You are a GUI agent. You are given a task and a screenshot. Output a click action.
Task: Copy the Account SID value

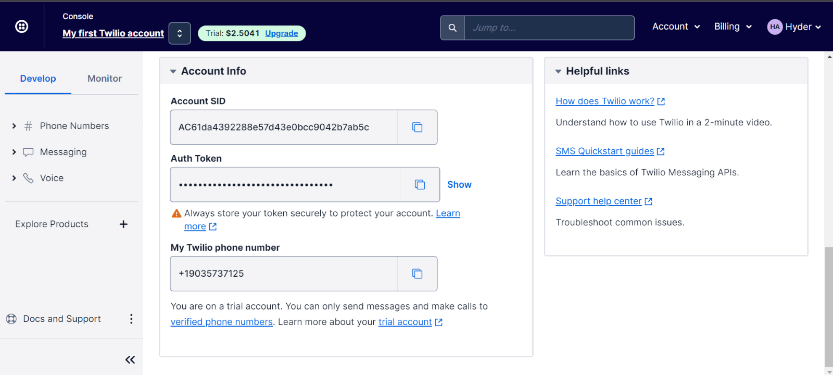click(417, 127)
